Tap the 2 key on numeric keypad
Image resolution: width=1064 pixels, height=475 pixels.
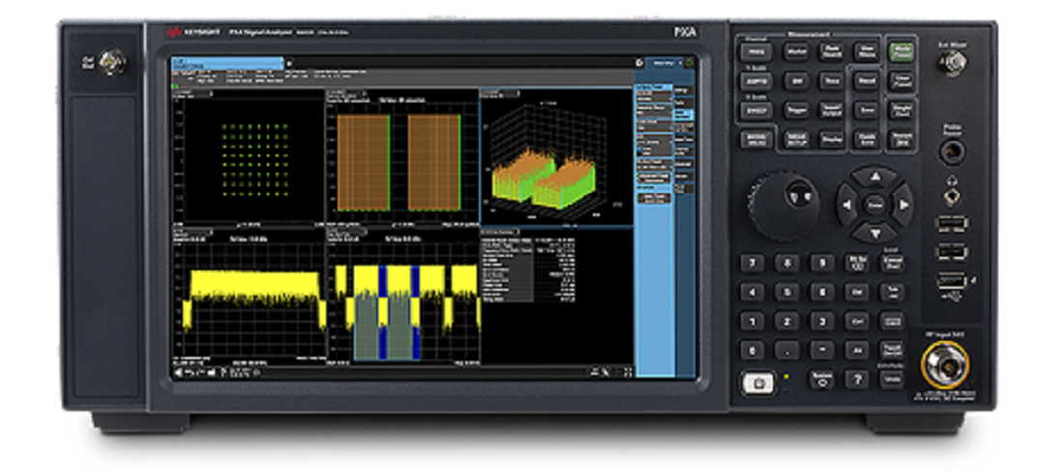(x=787, y=321)
